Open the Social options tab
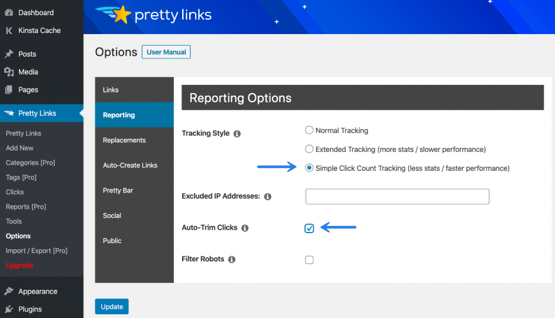555x318 pixels. click(x=134, y=216)
